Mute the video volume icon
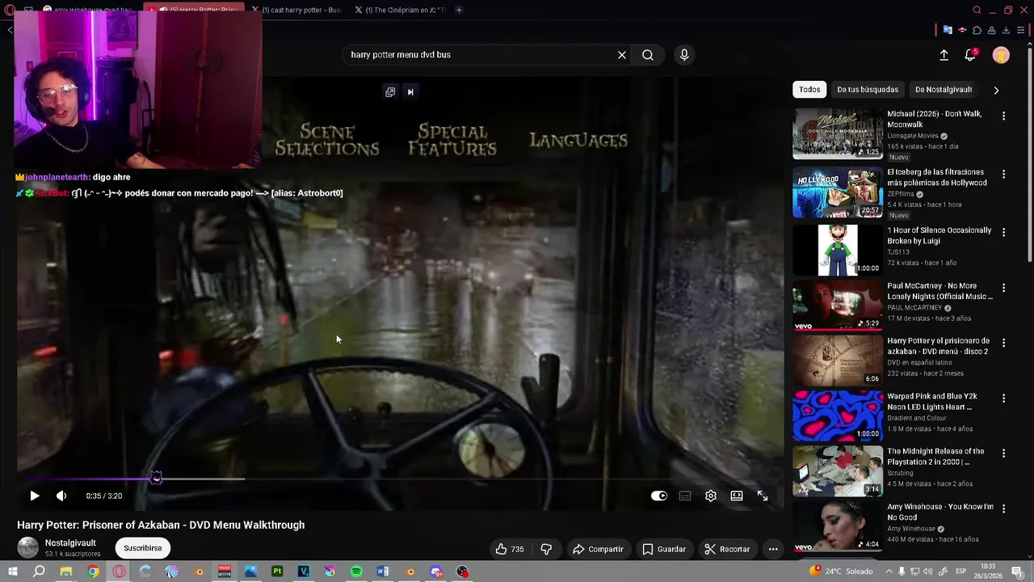The height and width of the screenshot is (582, 1034). tap(61, 496)
